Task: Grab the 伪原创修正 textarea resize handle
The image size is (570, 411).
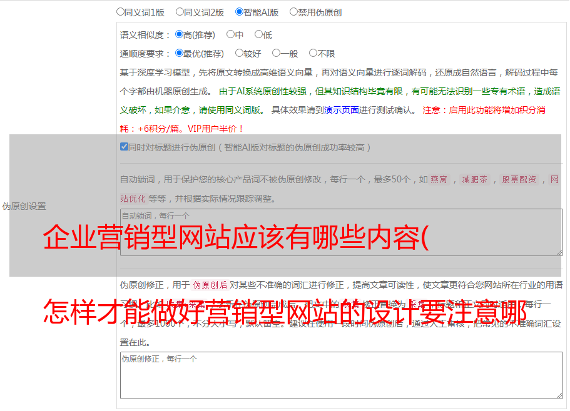Action: [559, 395]
